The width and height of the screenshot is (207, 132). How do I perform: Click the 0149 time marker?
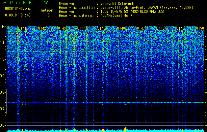tap(180, 28)
